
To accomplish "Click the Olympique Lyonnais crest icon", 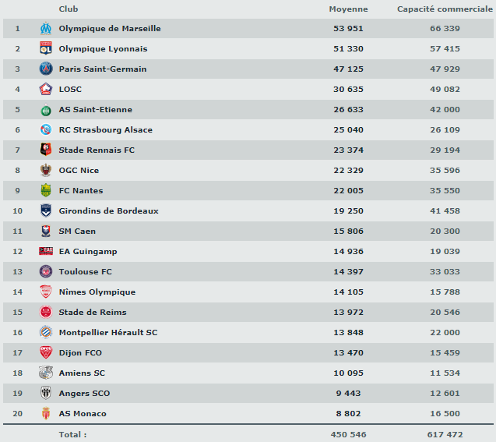I will (x=45, y=48).
